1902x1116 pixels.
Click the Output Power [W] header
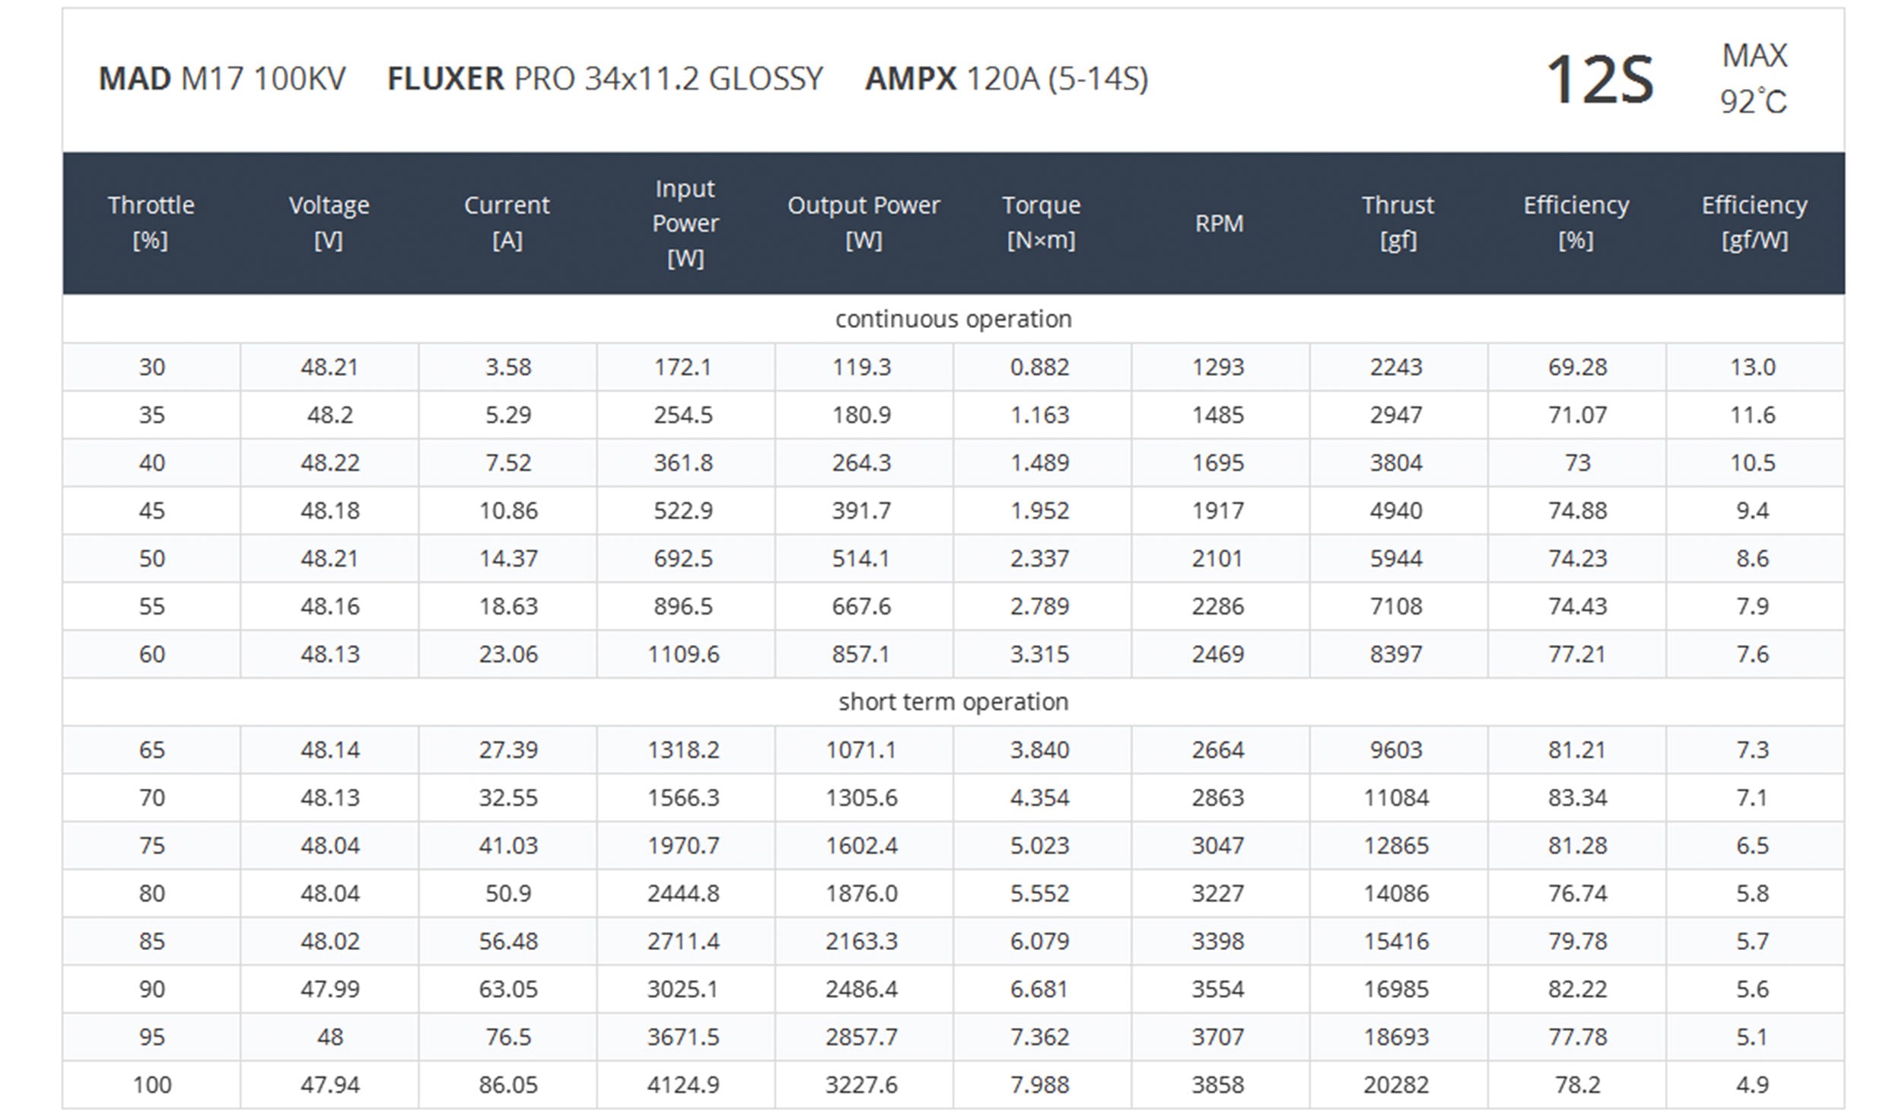(864, 222)
